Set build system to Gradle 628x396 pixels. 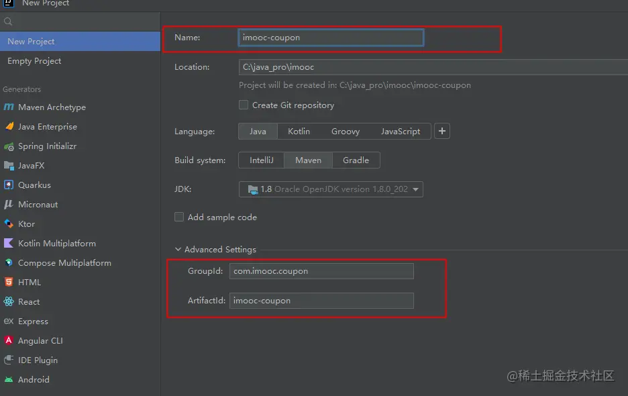point(356,160)
